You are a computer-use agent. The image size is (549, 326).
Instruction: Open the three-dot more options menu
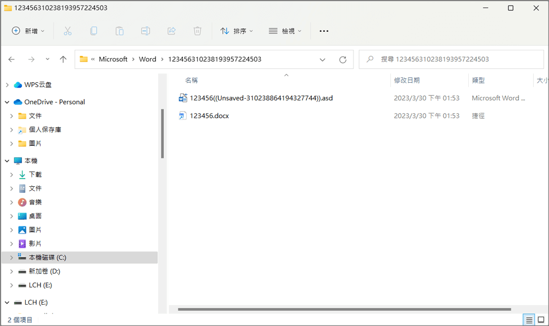pos(324,31)
